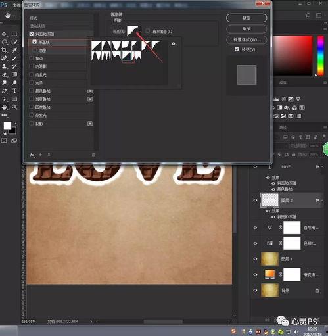Open the 外发光 outer glow settings
The height and width of the screenshot is (336, 328).
(x=41, y=115)
